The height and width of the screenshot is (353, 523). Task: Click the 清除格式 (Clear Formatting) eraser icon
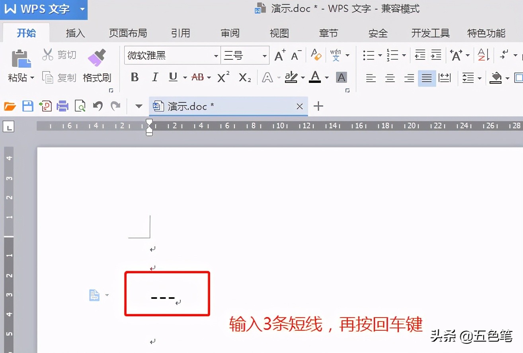click(x=316, y=55)
